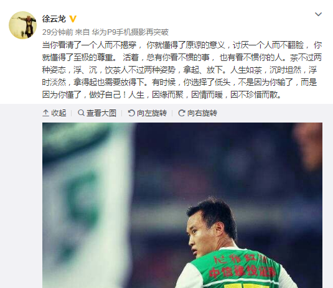Click the counterclockwise rotate-left arrow icon
Viewport: 333px width, 288px height.
pyautogui.click(x=131, y=113)
